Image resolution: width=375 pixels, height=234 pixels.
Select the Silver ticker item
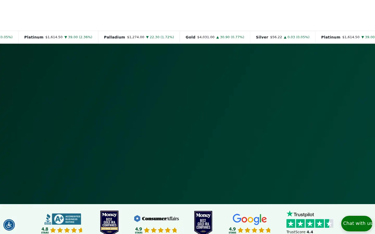point(283,37)
